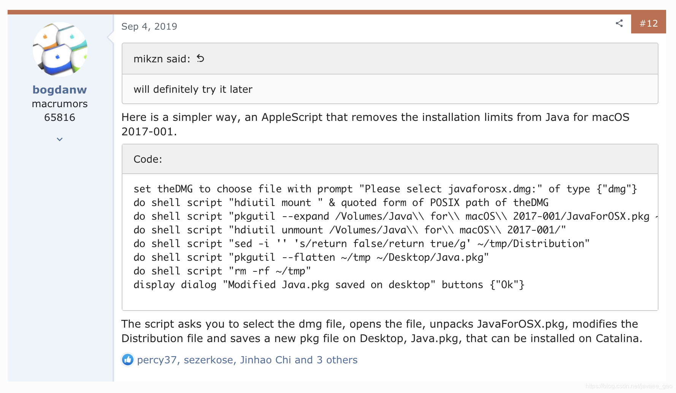Image resolution: width=676 pixels, height=393 pixels.
Task: Click the blue thumbs-up like icon
Action: (128, 360)
